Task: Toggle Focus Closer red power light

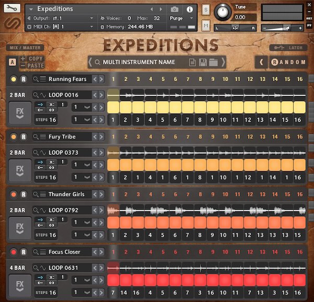Action: tap(14, 252)
